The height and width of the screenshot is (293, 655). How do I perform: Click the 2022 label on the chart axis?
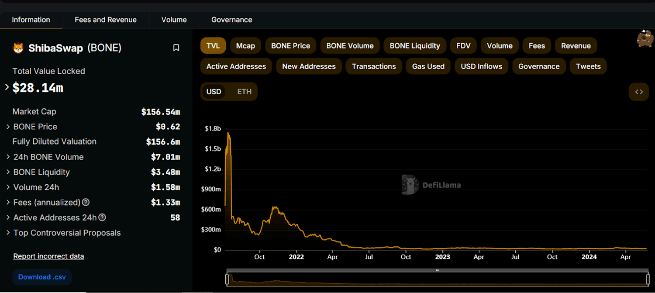pos(296,257)
